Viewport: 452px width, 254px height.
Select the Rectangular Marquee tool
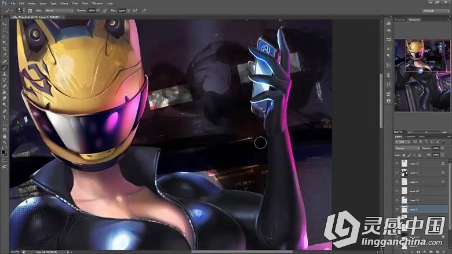[4, 30]
